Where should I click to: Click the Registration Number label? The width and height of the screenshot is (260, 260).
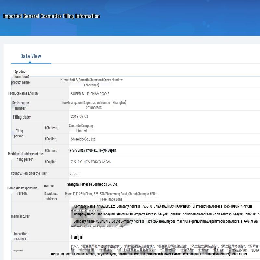[20, 105]
